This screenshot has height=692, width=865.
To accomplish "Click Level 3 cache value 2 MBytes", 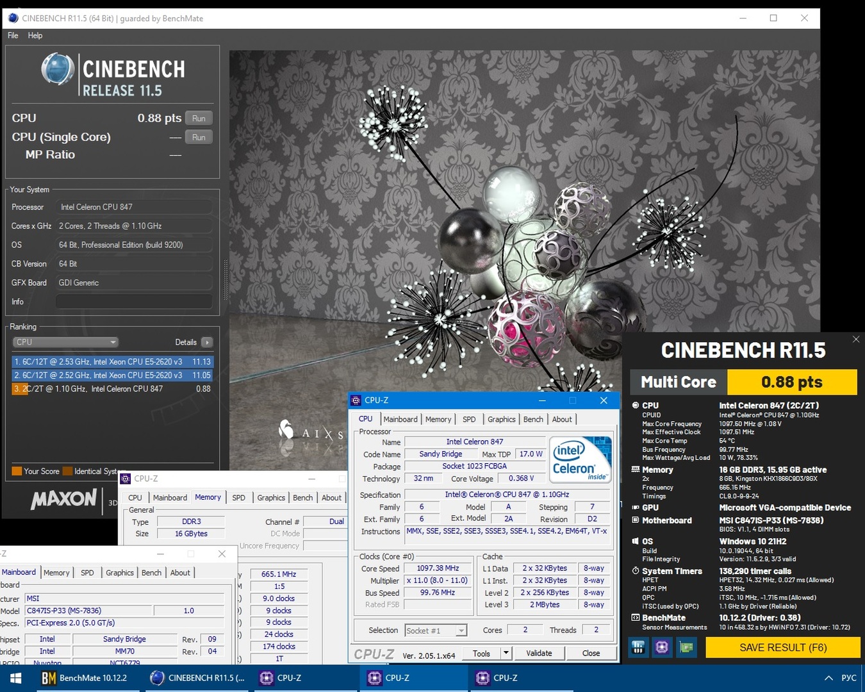I will click(x=545, y=605).
